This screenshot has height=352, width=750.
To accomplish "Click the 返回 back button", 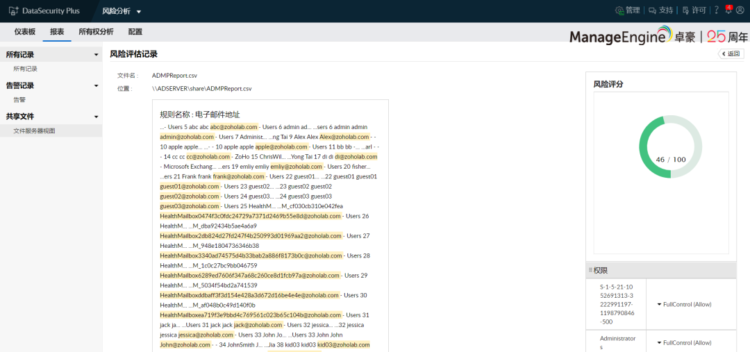I will (x=731, y=53).
